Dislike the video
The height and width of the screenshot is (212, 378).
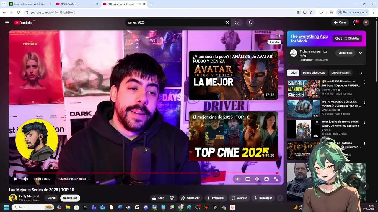172,198
